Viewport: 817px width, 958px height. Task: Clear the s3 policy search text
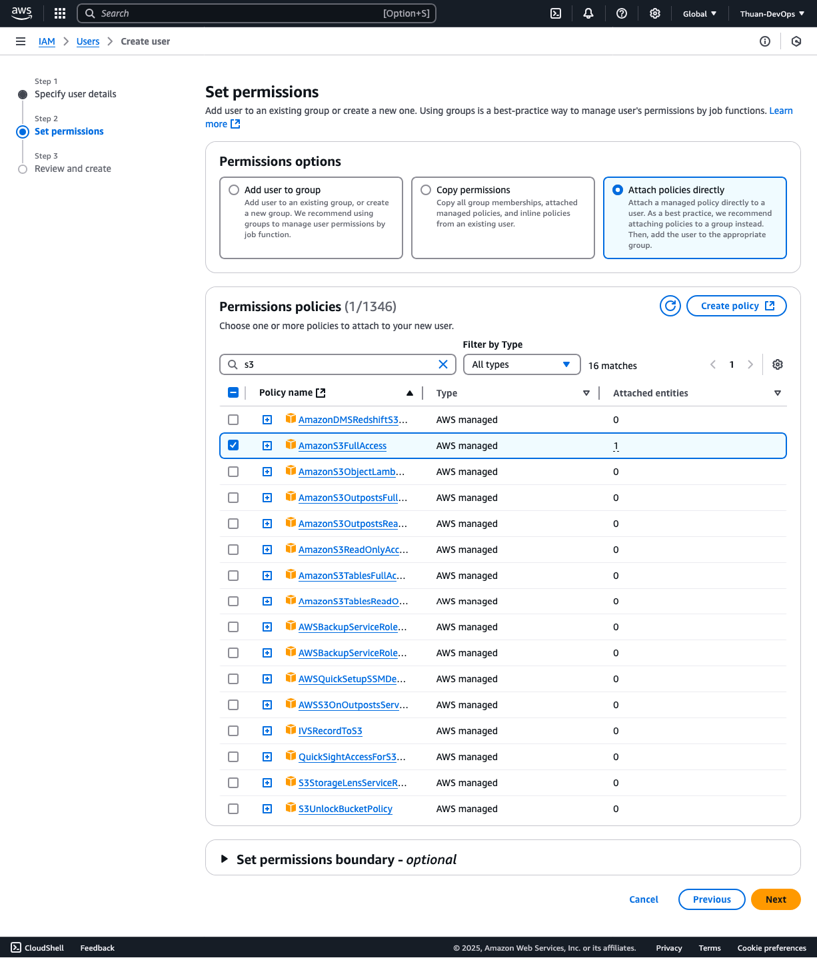443,364
